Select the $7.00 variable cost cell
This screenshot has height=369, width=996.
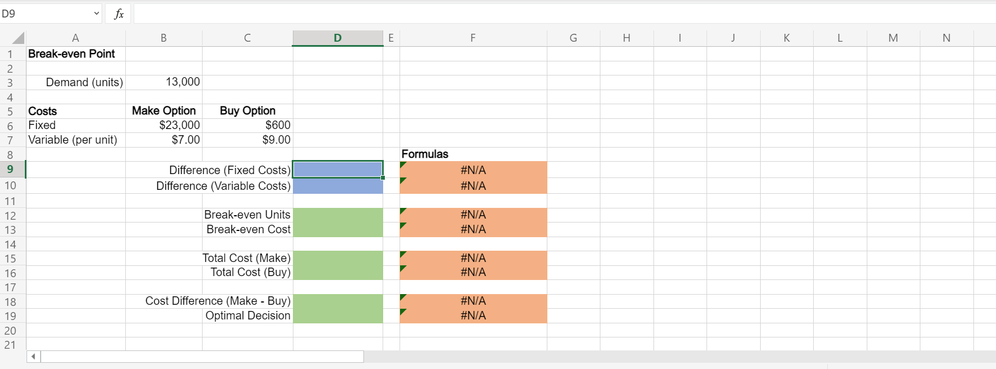pos(164,140)
